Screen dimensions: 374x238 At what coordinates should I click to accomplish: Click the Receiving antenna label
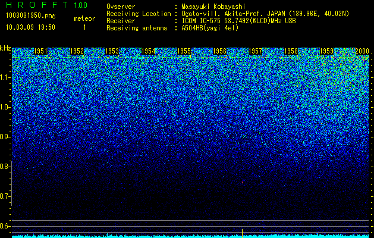pyautogui.click(x=137, y=28)
